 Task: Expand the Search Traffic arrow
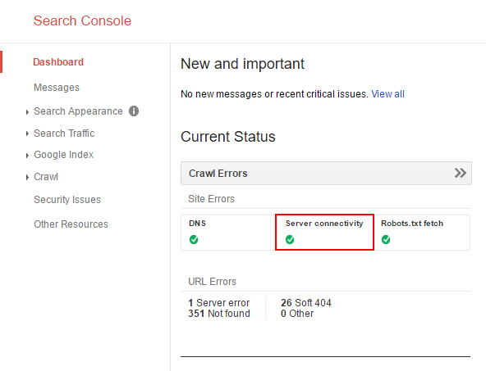coord(27,133)
